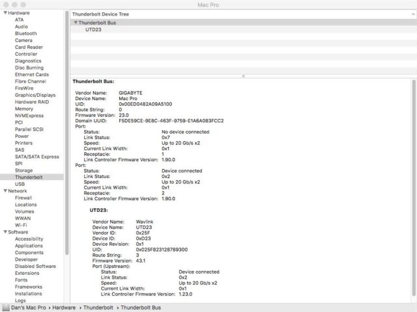Click the UTD23 section heading in details

pos(98,210)
